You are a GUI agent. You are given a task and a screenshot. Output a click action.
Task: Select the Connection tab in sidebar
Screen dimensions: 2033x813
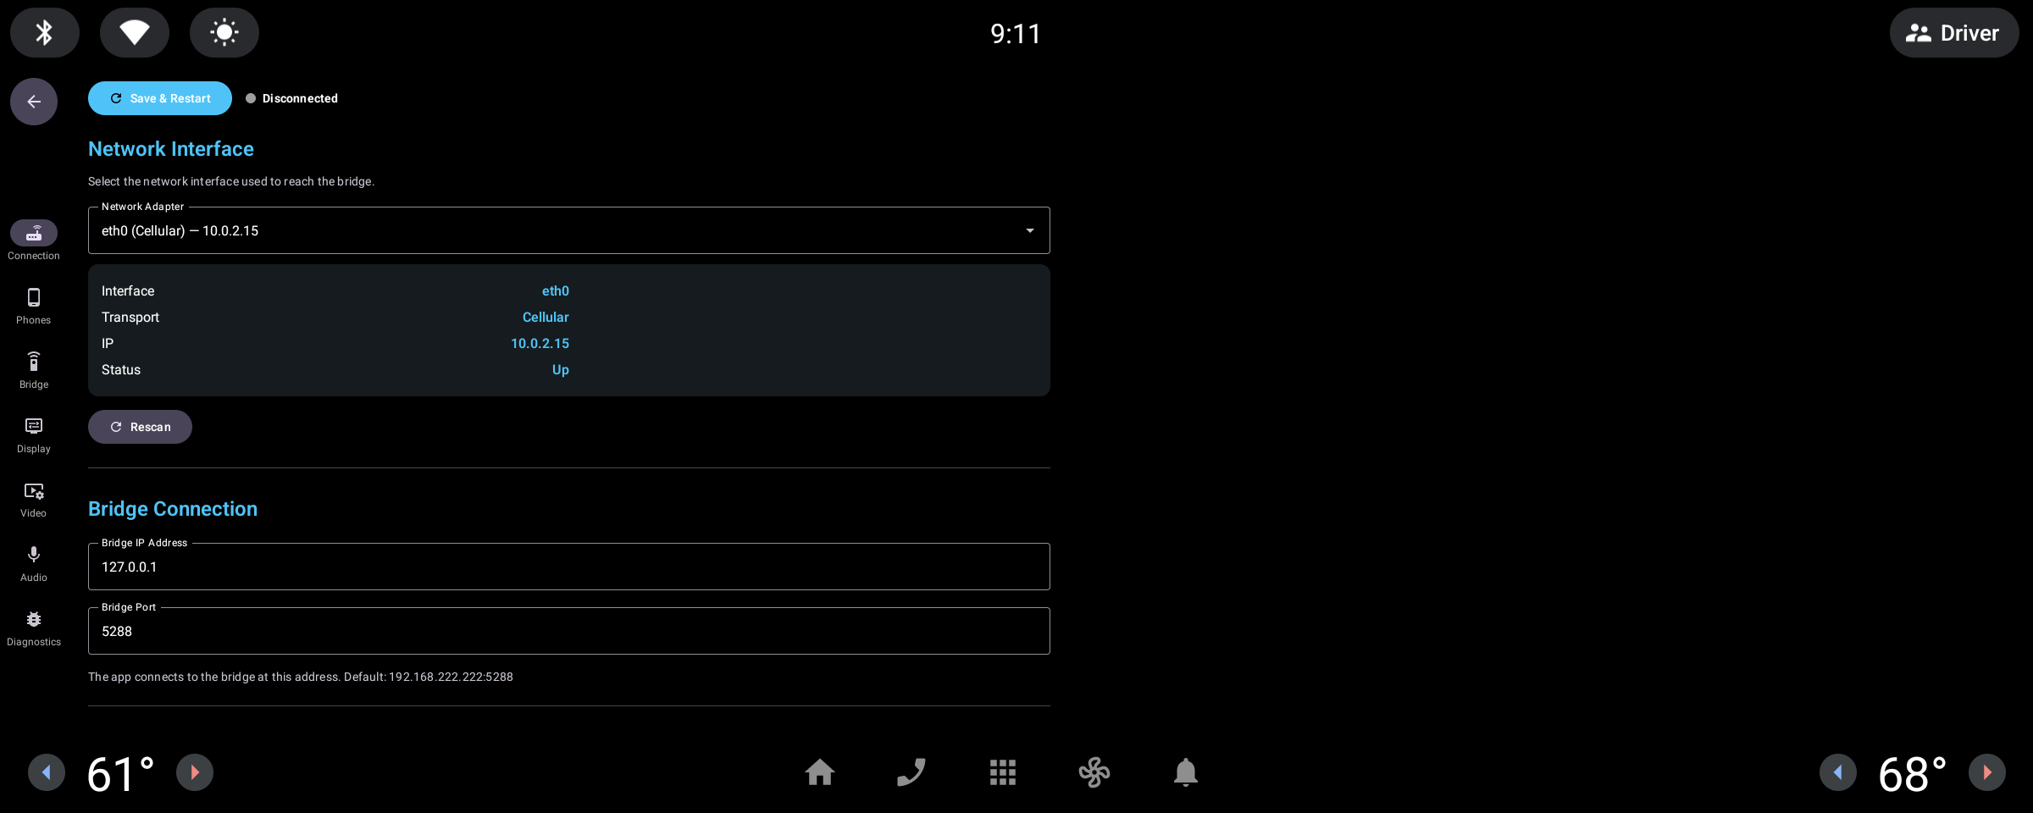pyautogui.click(x=34, y=241)
